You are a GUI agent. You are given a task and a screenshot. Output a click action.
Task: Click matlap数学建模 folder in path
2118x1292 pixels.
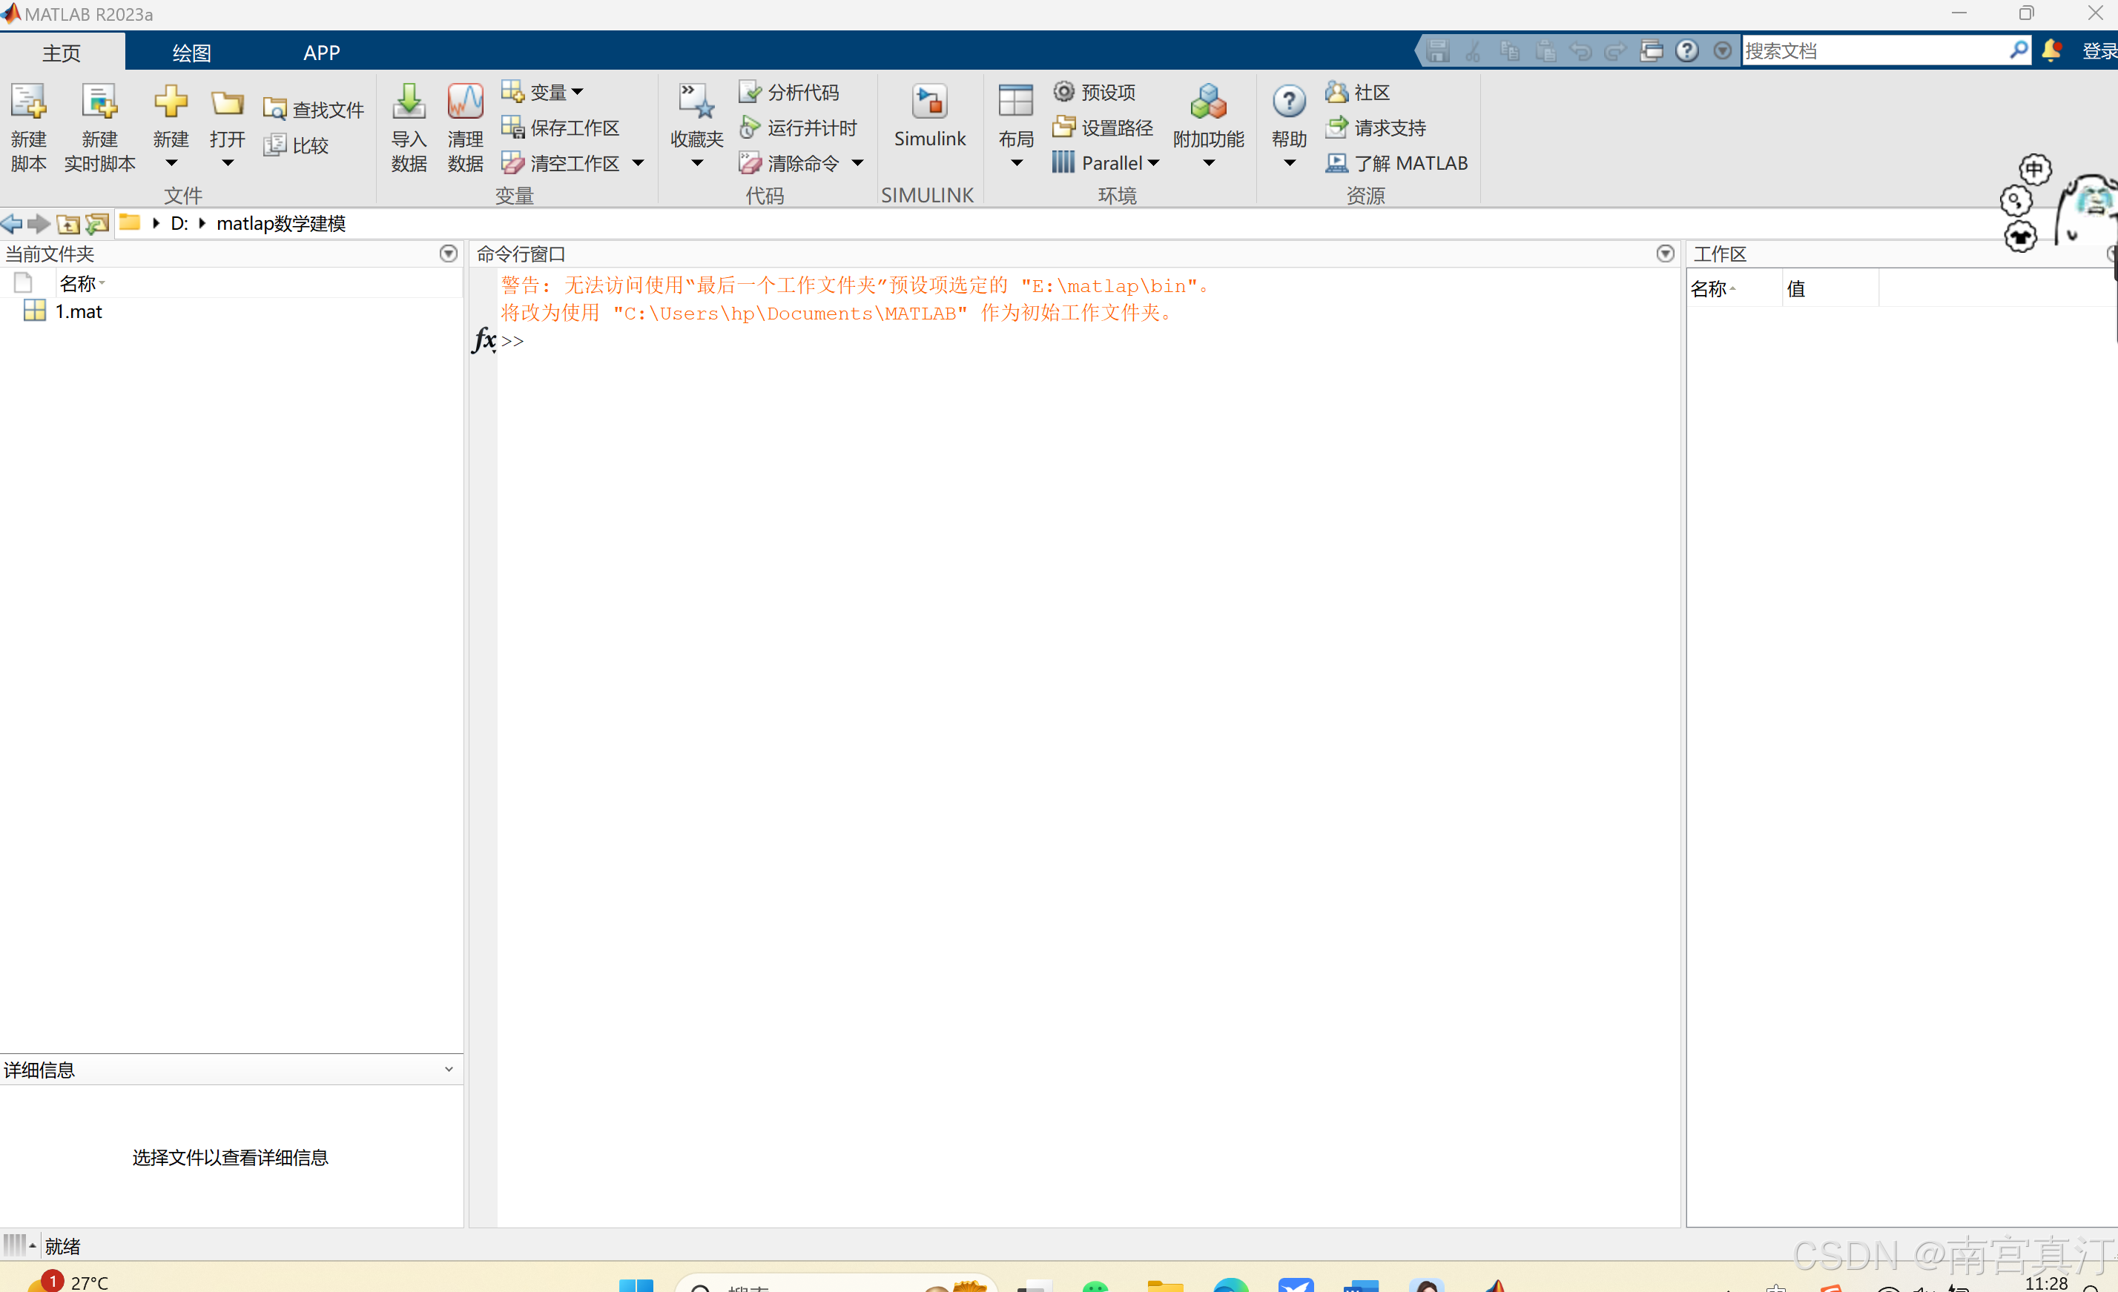(281, 223)
